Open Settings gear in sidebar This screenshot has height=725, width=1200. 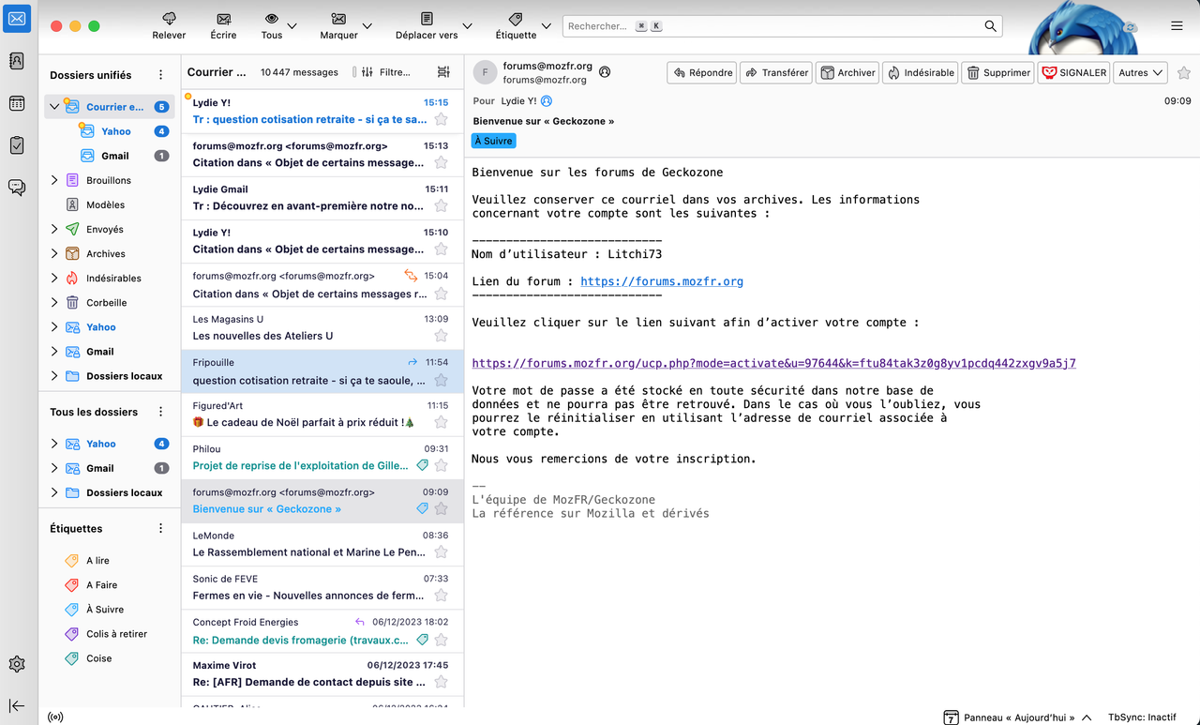17,664
